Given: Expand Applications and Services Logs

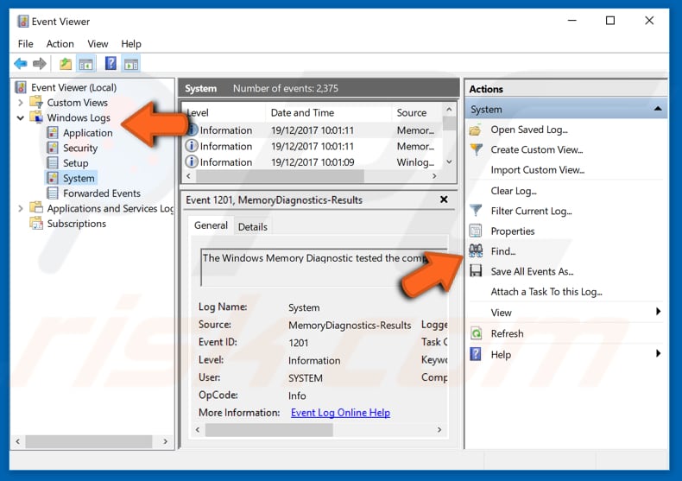Looking at the screenshot, I should tap(21, 209).
